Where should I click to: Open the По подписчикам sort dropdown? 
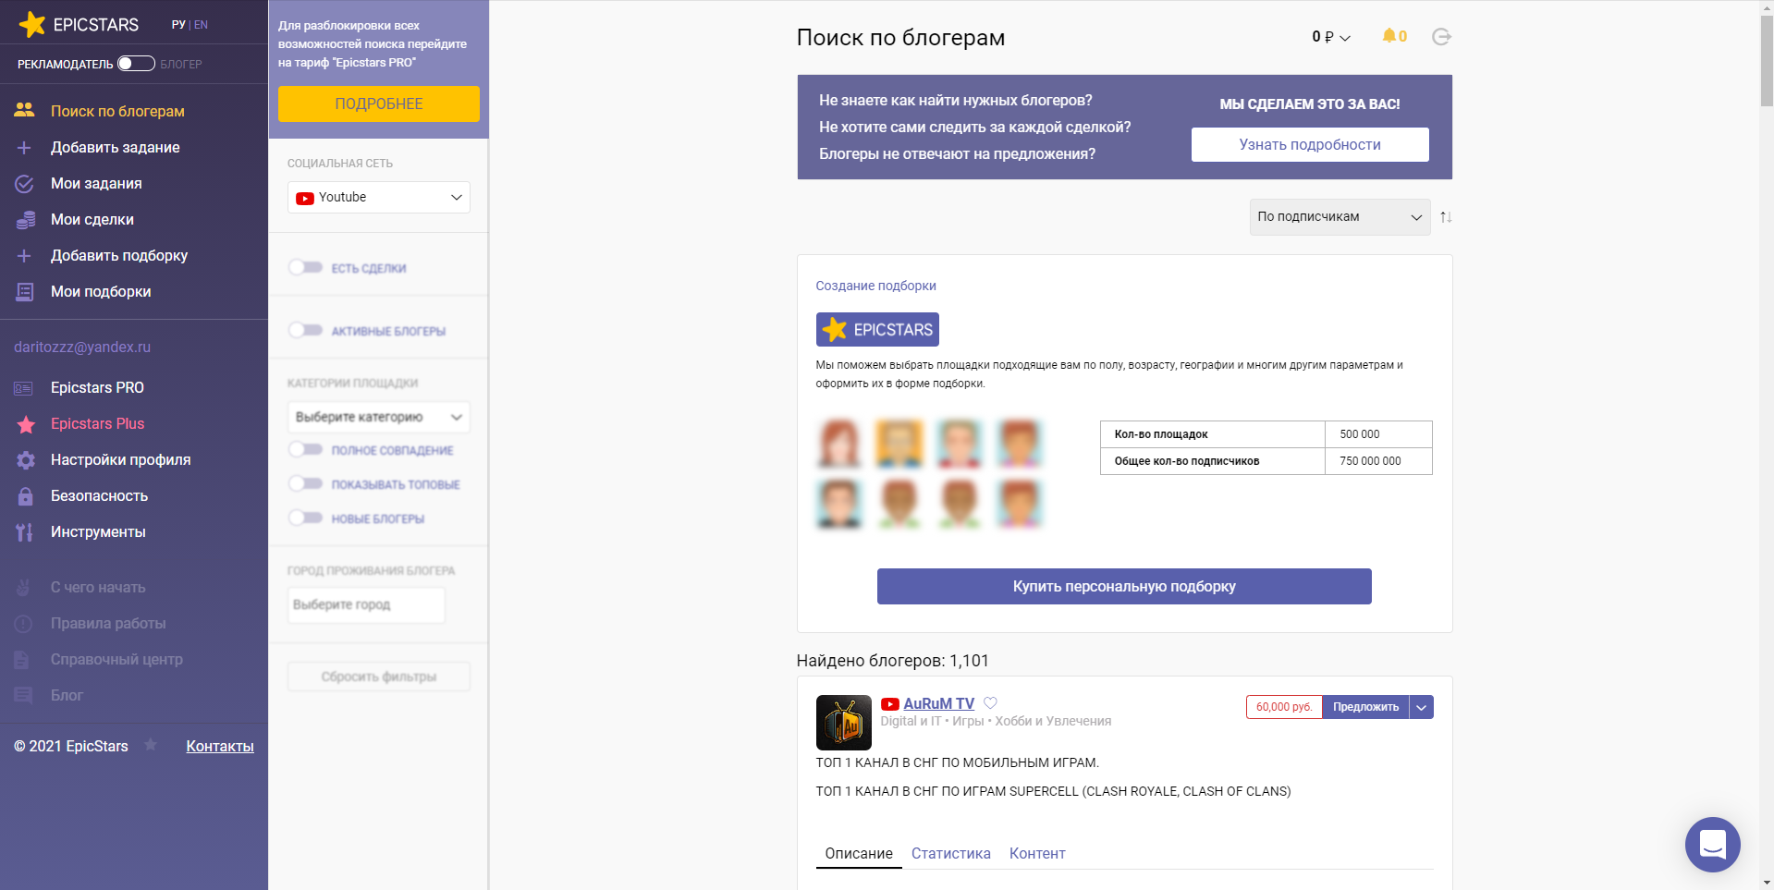1340,217
